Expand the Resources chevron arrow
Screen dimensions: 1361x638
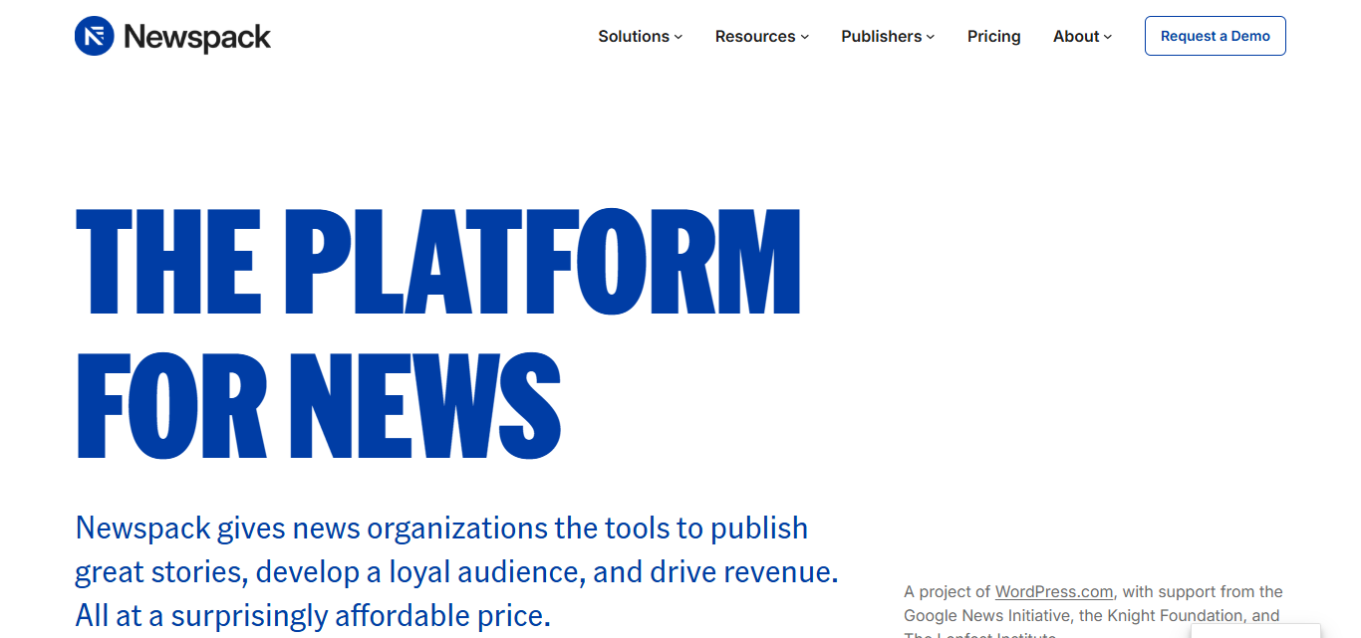(804, 37)
